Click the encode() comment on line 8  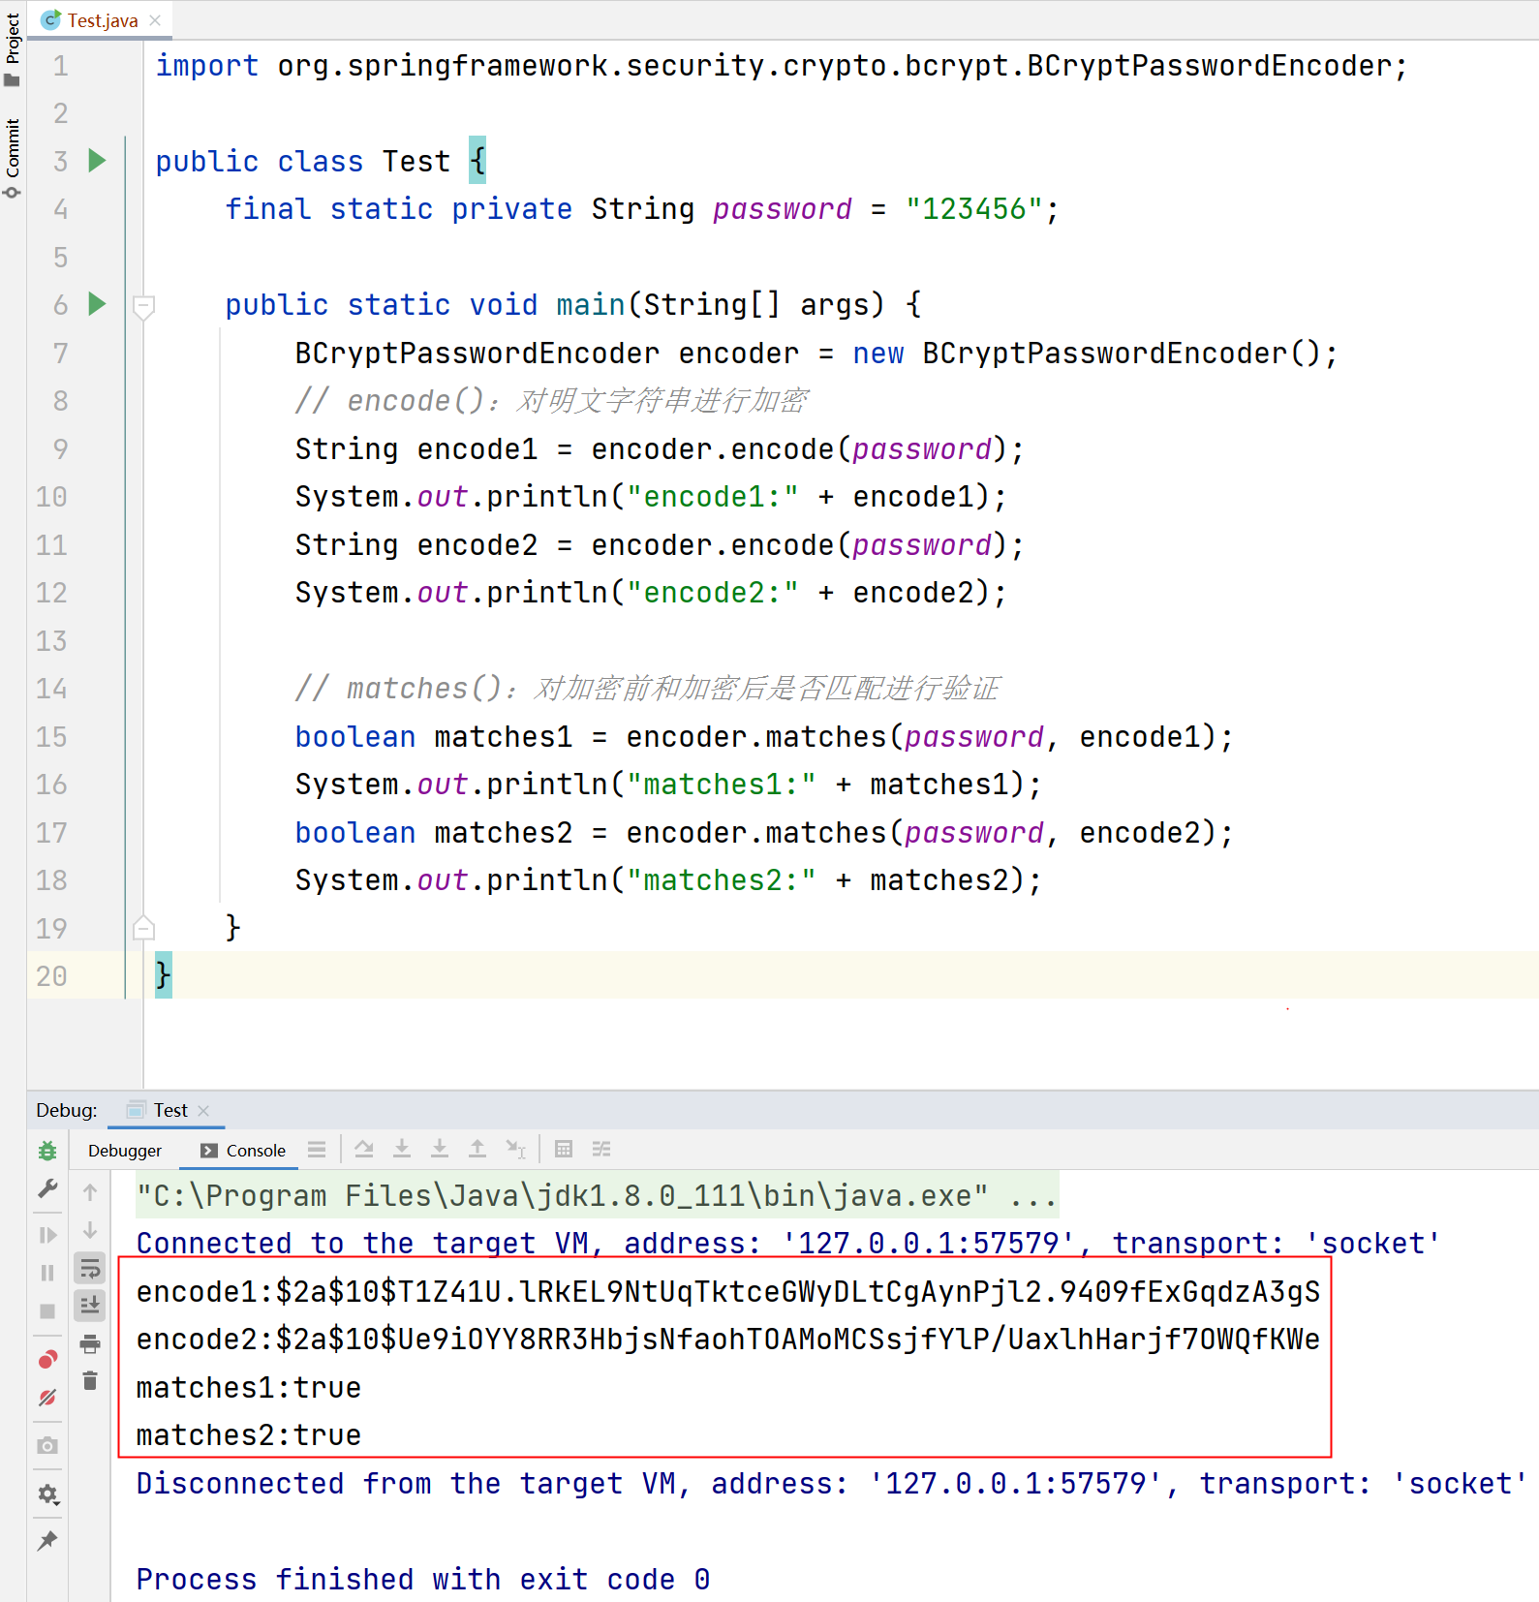click(x=552, y=400)
